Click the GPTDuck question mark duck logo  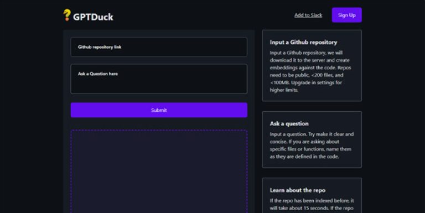(x=67, y=15)
